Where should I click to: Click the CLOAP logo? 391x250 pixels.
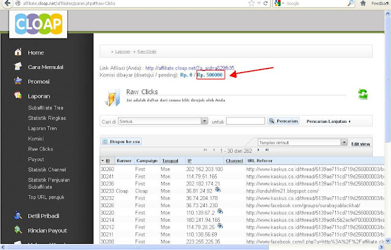pos(38,24)
